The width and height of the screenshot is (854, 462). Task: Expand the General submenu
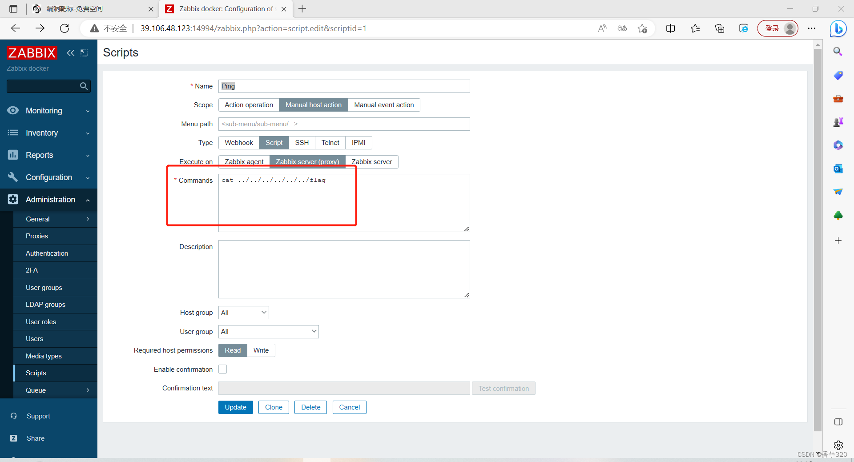(55, 219)
